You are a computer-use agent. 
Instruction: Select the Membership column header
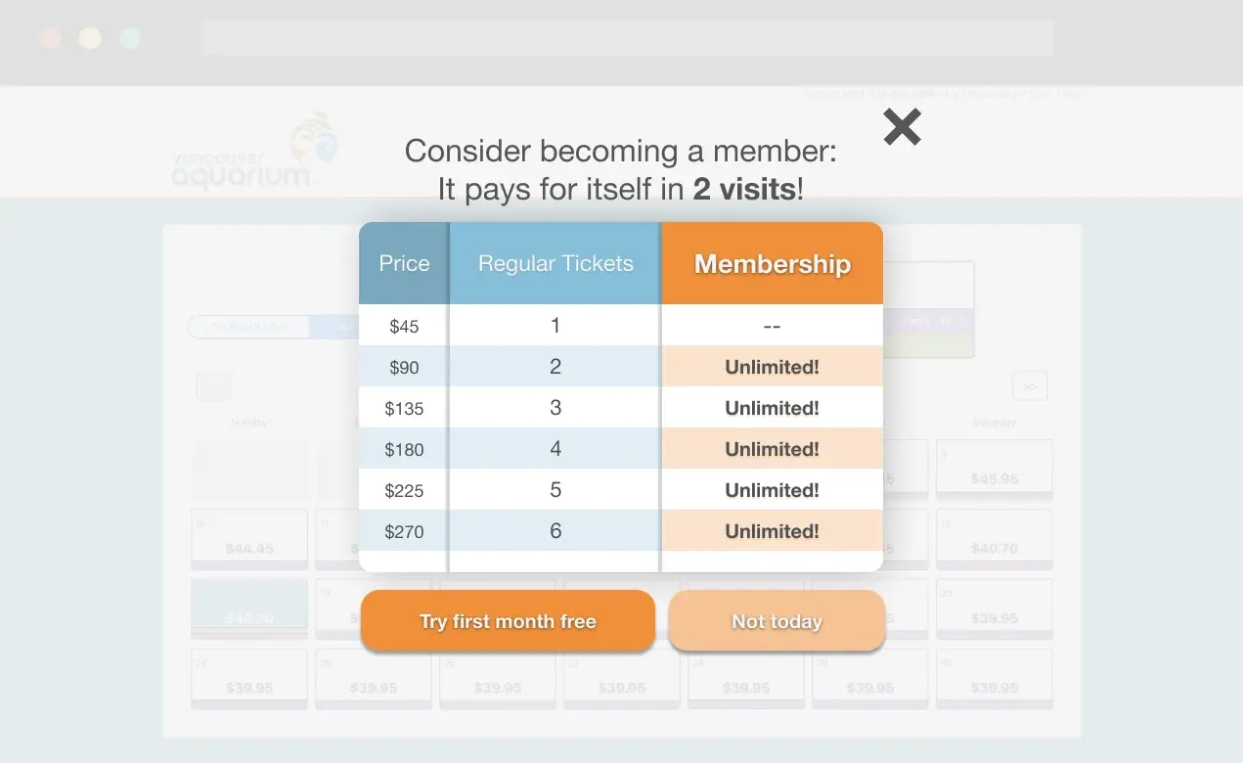tap(772, 263)
